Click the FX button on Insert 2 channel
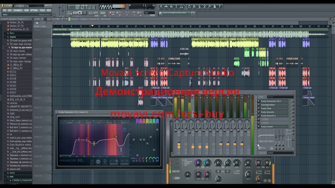 [x=193, y=147]
